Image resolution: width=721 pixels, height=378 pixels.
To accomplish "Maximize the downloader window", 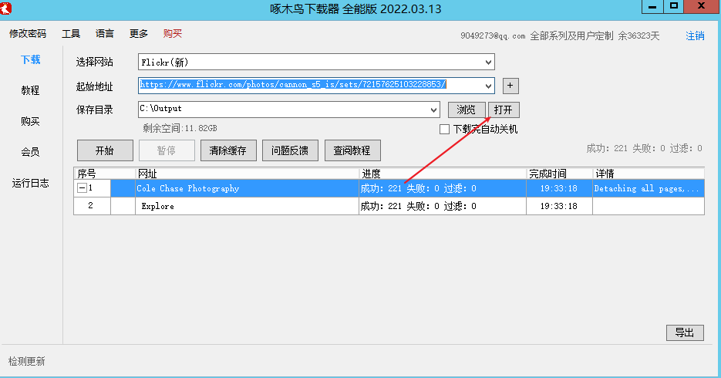I will (x=674, y=6).
